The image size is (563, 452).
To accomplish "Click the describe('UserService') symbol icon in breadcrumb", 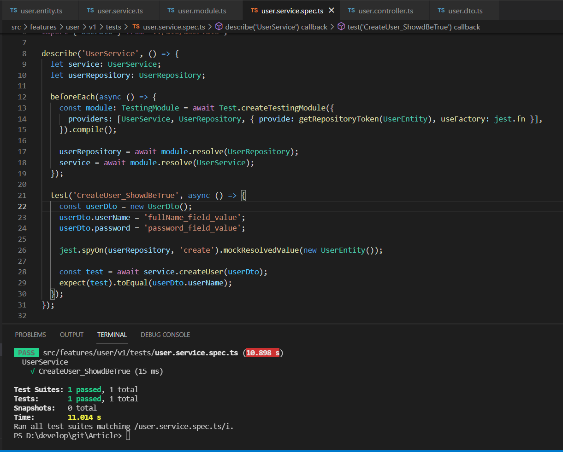I will click(x=218, y=27).
